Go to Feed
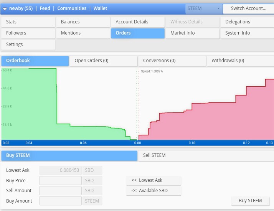 click(45, 8)
